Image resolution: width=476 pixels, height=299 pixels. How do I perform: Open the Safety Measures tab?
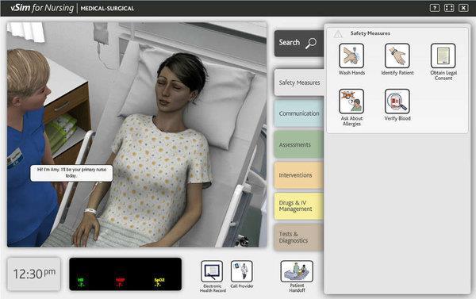(x=299, y=82)
